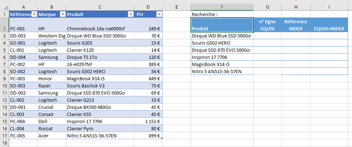The width and height of the screenshot is (352, 147).
Task: Click 'Disque T5 1To' product cell
Action: point(100,57)
